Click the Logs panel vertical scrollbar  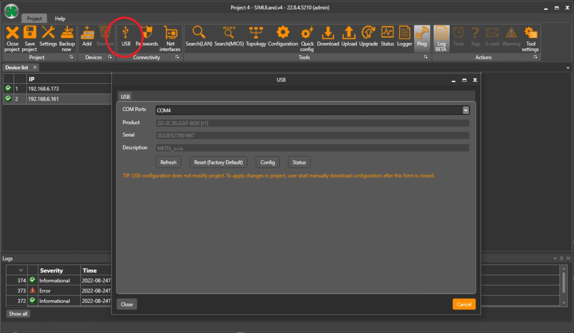(564, 282)
